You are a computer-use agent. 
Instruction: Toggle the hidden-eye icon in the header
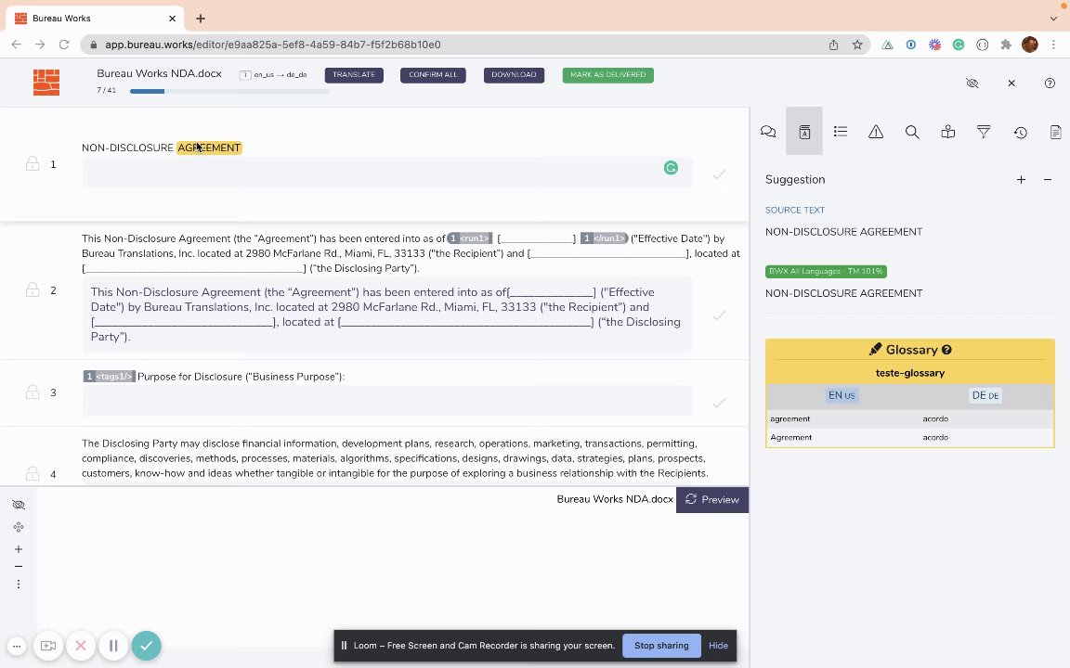(972, 83)
